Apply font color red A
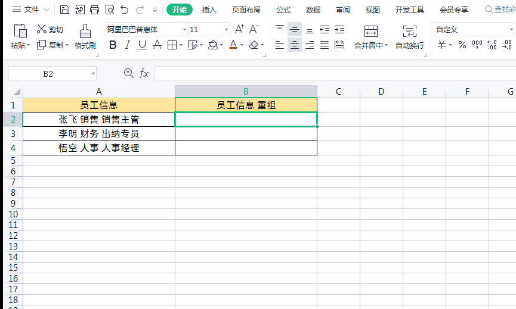 tap(233, 45)
